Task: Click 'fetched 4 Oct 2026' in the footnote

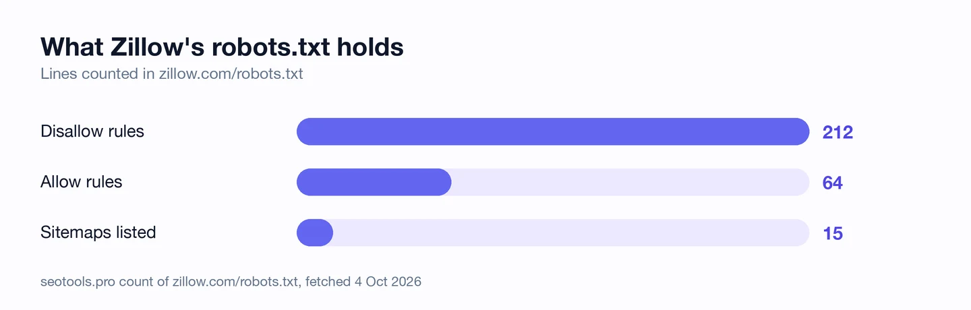Action: (x=363, y=282)
